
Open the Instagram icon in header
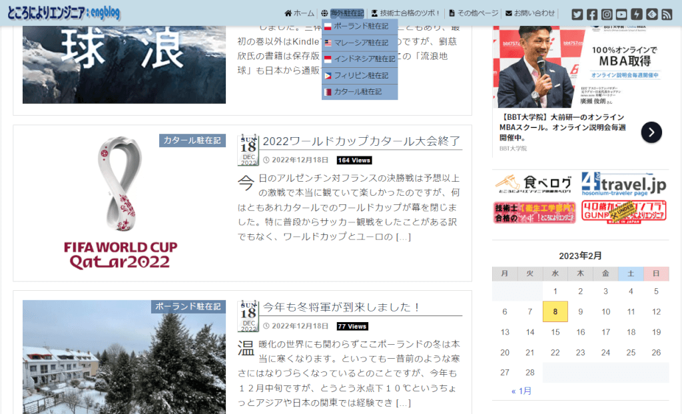607,15
